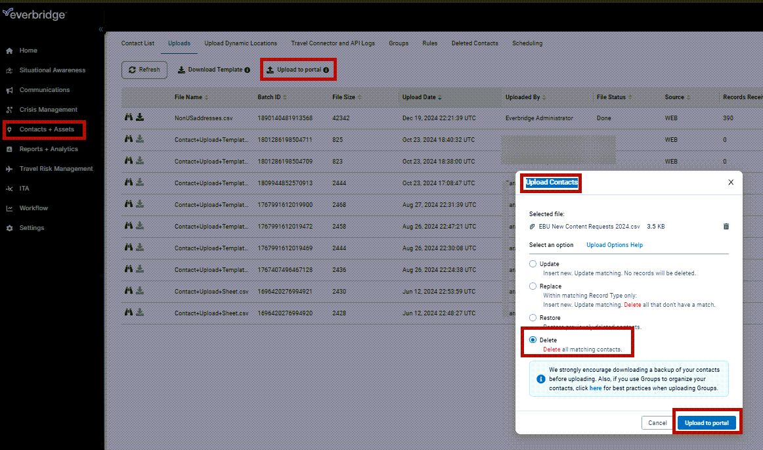The width and height of the screenshot is (763, 450).
Task: Switch to the Uploads tab
Action: pos(179,43)
